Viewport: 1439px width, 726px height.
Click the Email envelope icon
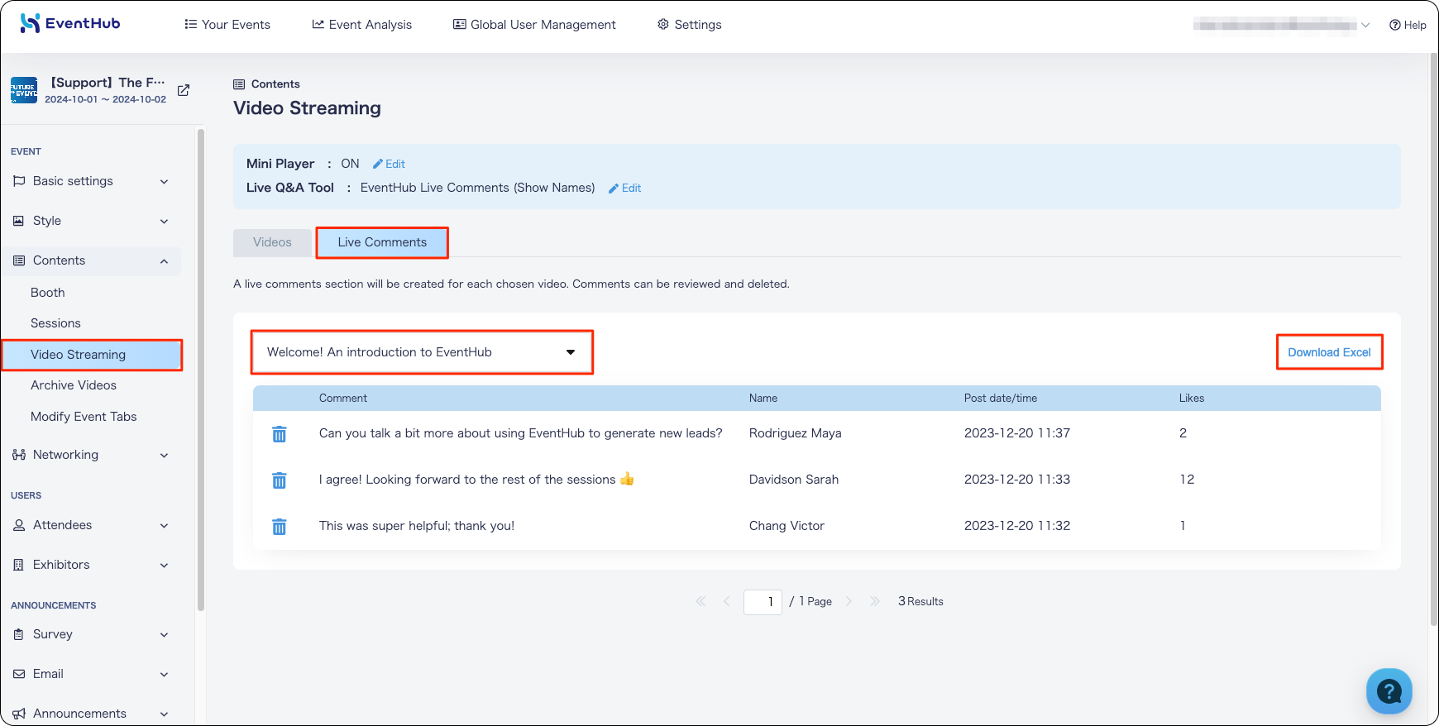pyautogui.click(x=19, y=674)
